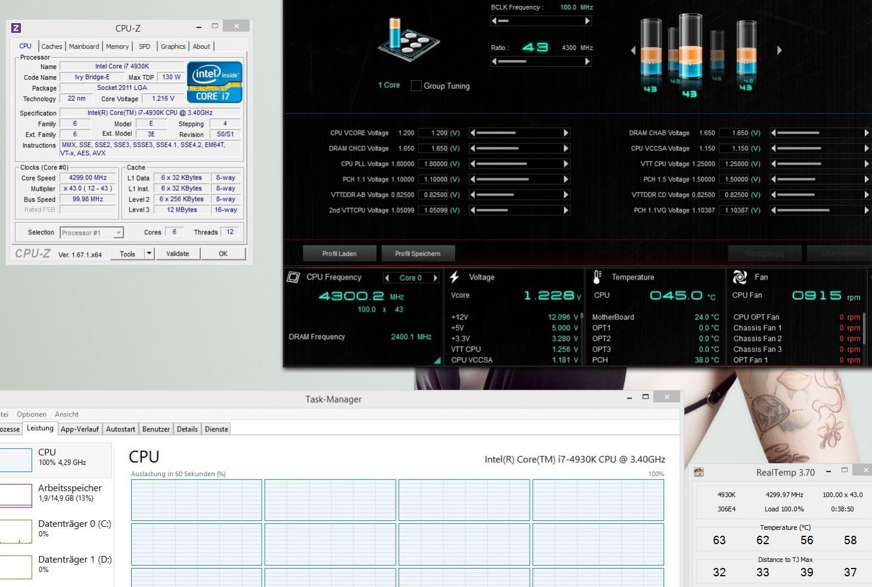Select Datenträger 0 (C:) in sidebar
872x587 pixels.
(x=55, y=531)
